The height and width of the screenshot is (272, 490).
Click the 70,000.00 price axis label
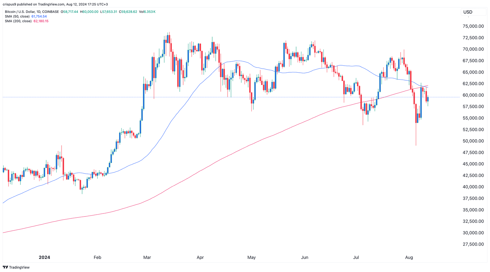tap(473, 49)
